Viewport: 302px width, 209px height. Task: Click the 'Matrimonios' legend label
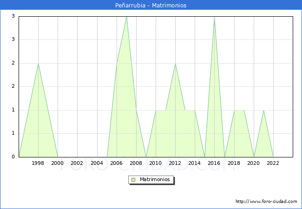coord(155,179)
